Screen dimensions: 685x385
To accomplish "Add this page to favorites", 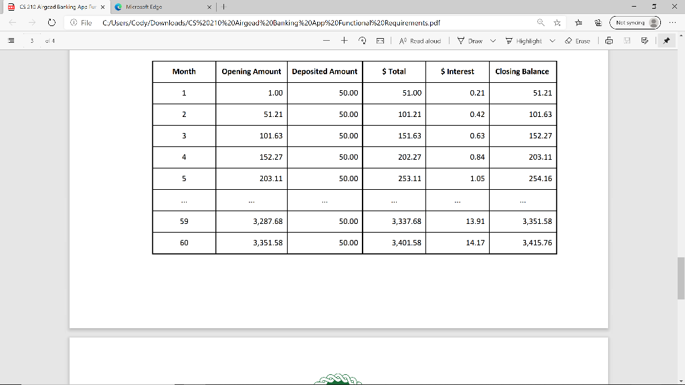I will click(557, 22).
